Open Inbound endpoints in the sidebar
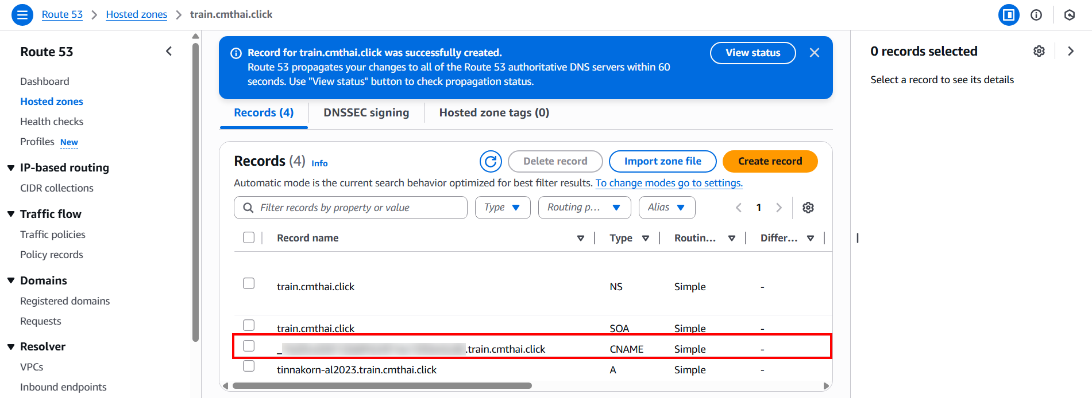This screenshot has height=398, width=1092. click(63, 387)
